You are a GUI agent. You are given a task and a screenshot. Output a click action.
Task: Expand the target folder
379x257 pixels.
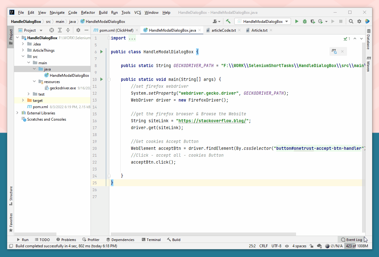click(23, 100)
